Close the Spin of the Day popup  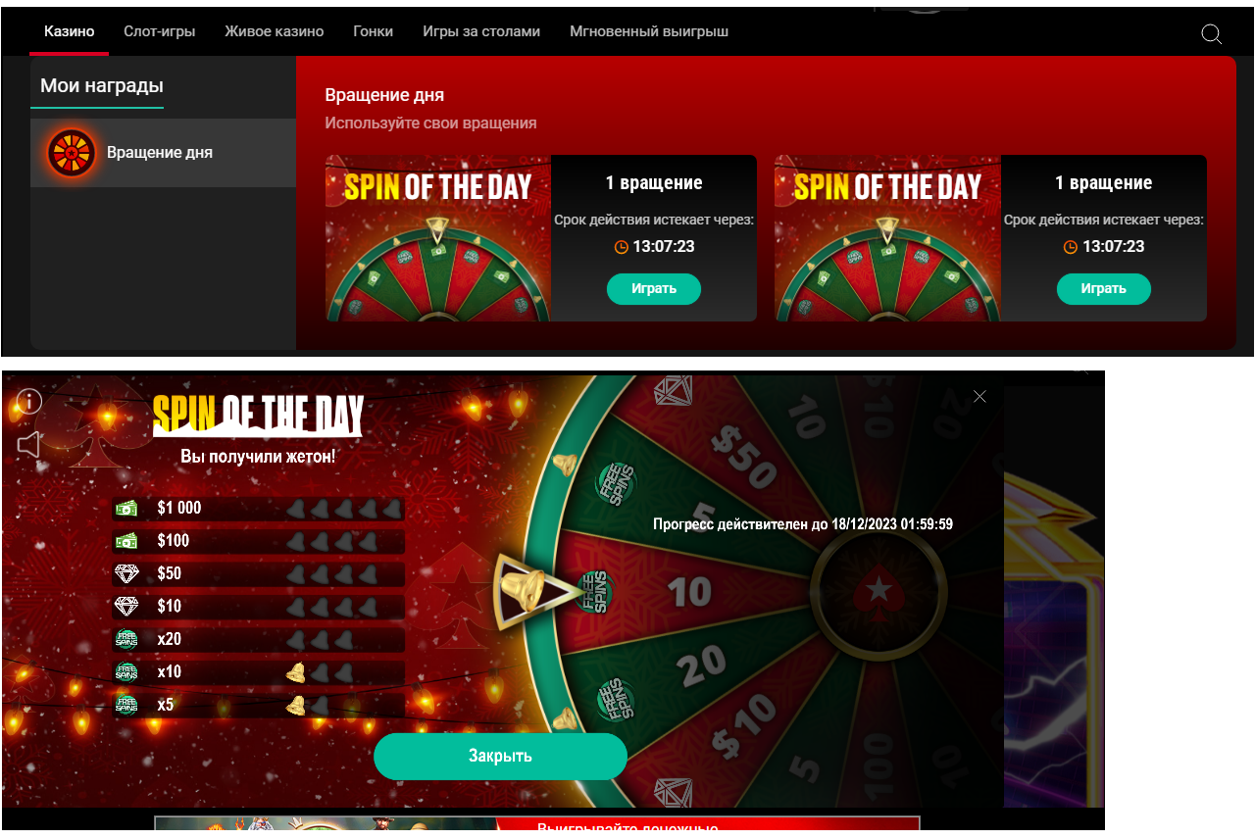point(979,396)
